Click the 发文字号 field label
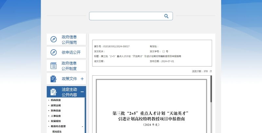The image size is (262, 133). tap(155, 51)
